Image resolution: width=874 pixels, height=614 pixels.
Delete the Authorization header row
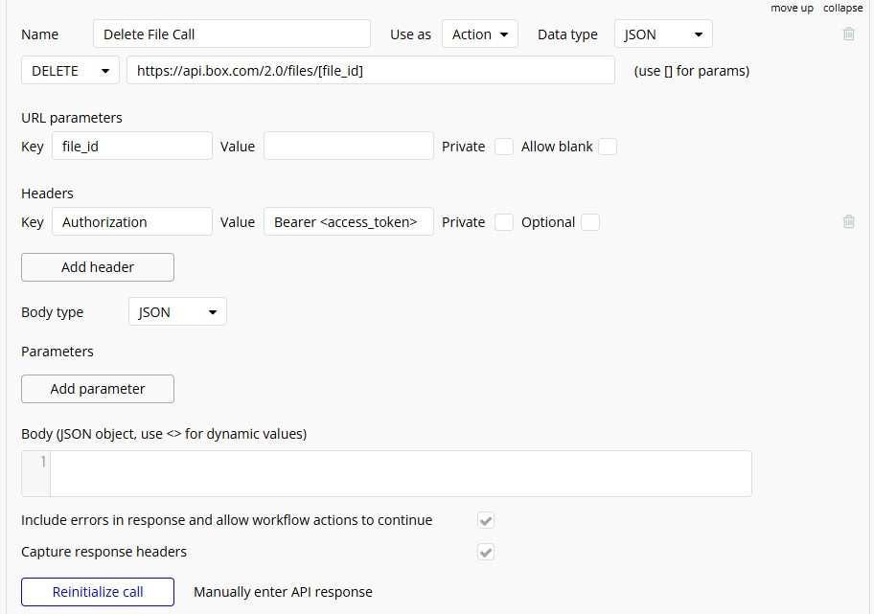coord(848,221)
